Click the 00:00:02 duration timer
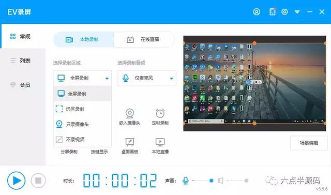 (119, 181)
